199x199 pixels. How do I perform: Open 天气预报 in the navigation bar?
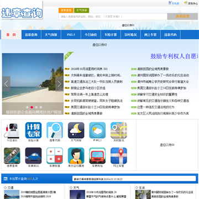pyautogui.click(x=51, y=35)
